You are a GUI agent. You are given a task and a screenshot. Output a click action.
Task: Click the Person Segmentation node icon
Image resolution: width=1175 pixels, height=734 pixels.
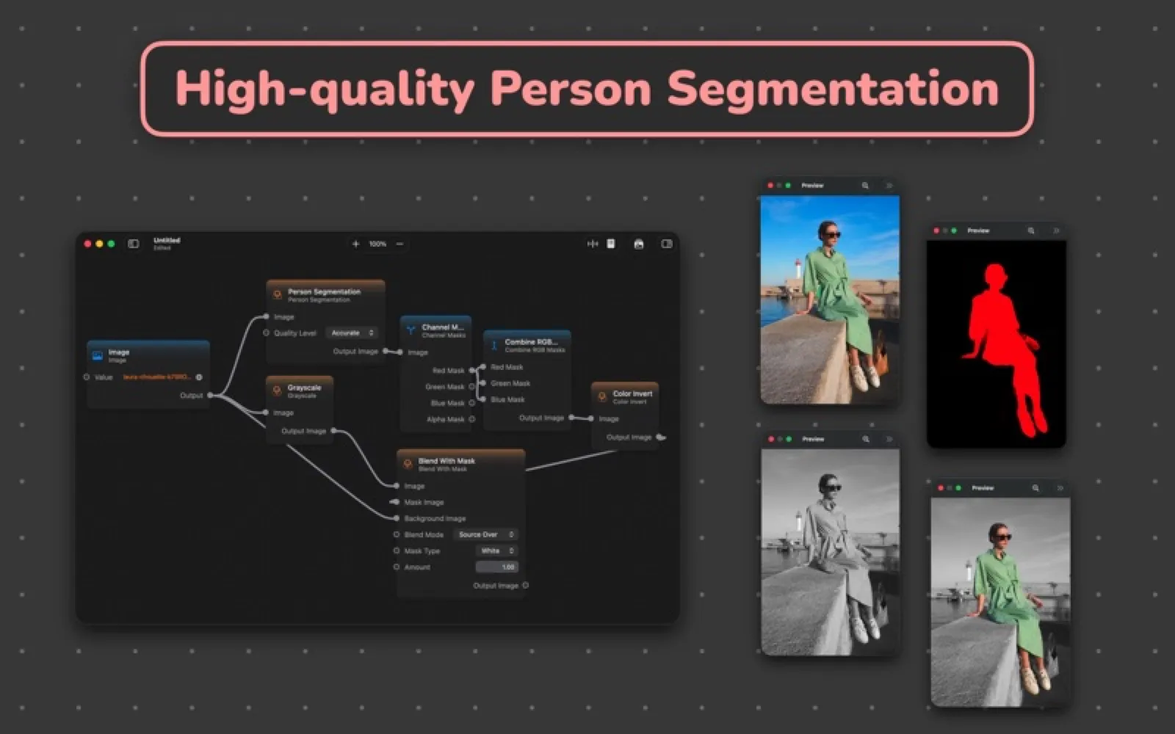click(277, 294)
